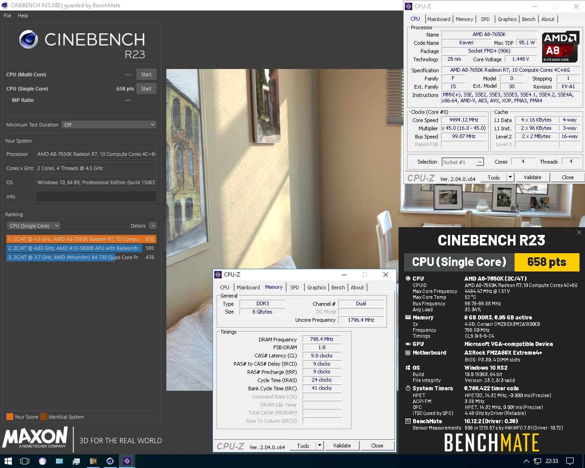Click the Memory icon in BenchMate panel

click(x=408, y=317)
